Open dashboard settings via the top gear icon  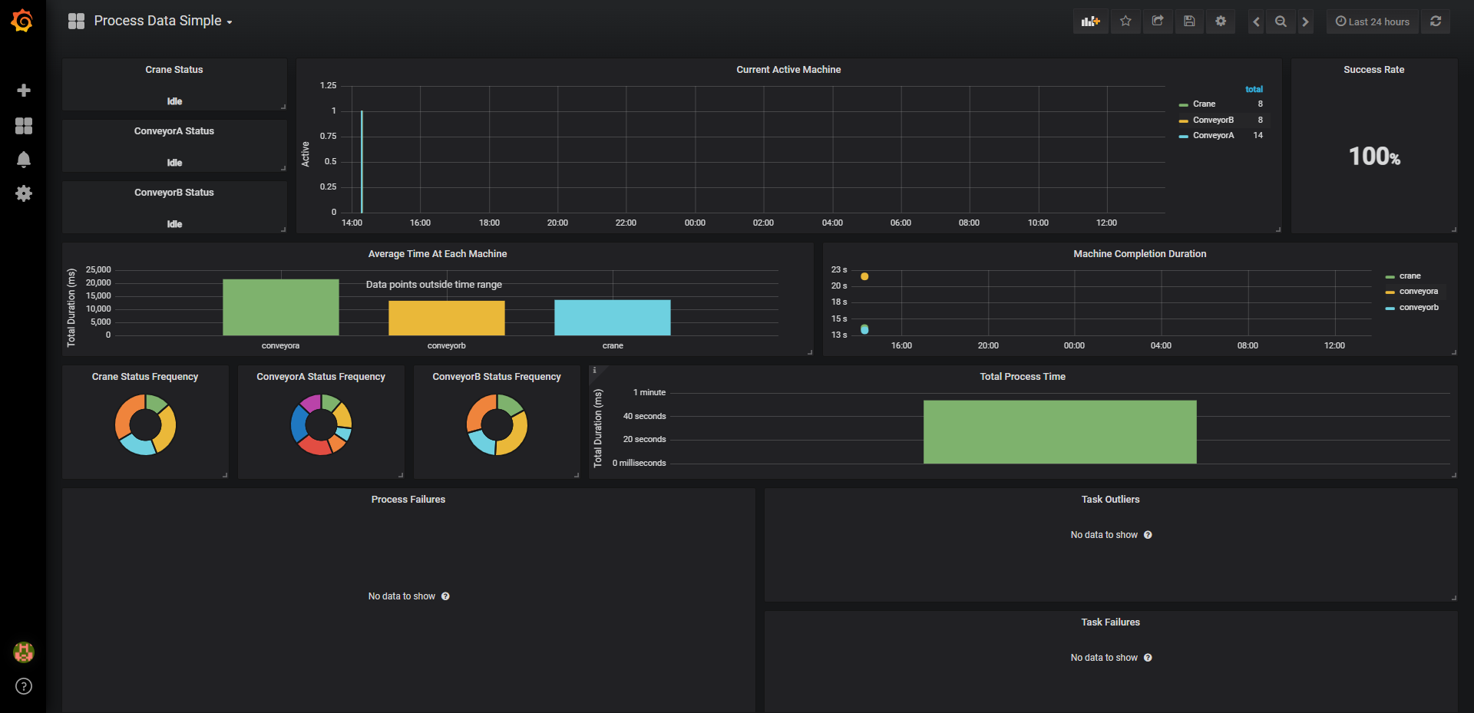point(1221,21)
